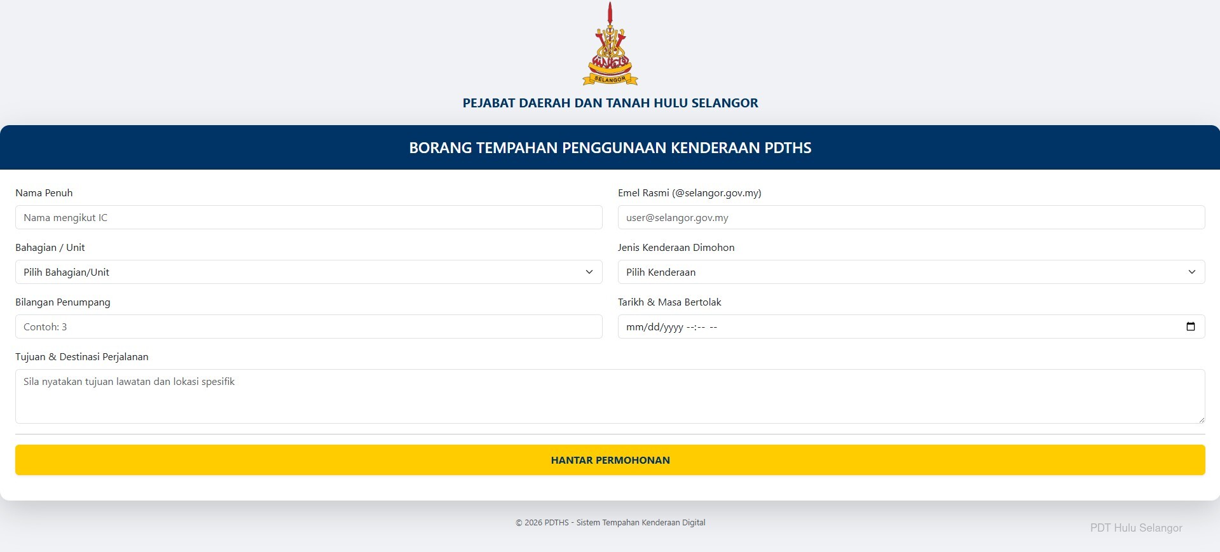Click the Pejabat Daerah dan Tanah heading
Image resolution: width=1220 pixels, height=552 pixels.
610,103
